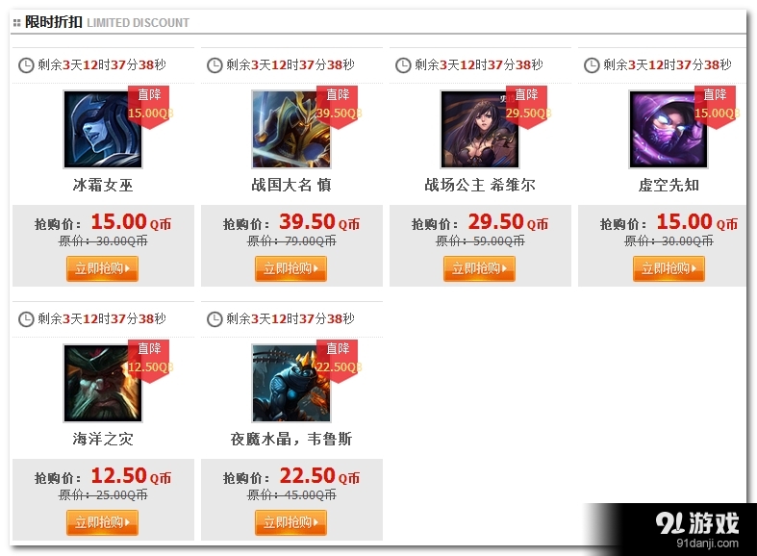This screenshot has height=556, width=757.
Task: Buy 海洋之灾 using 立即抢购 button
Action: point(102,522)
